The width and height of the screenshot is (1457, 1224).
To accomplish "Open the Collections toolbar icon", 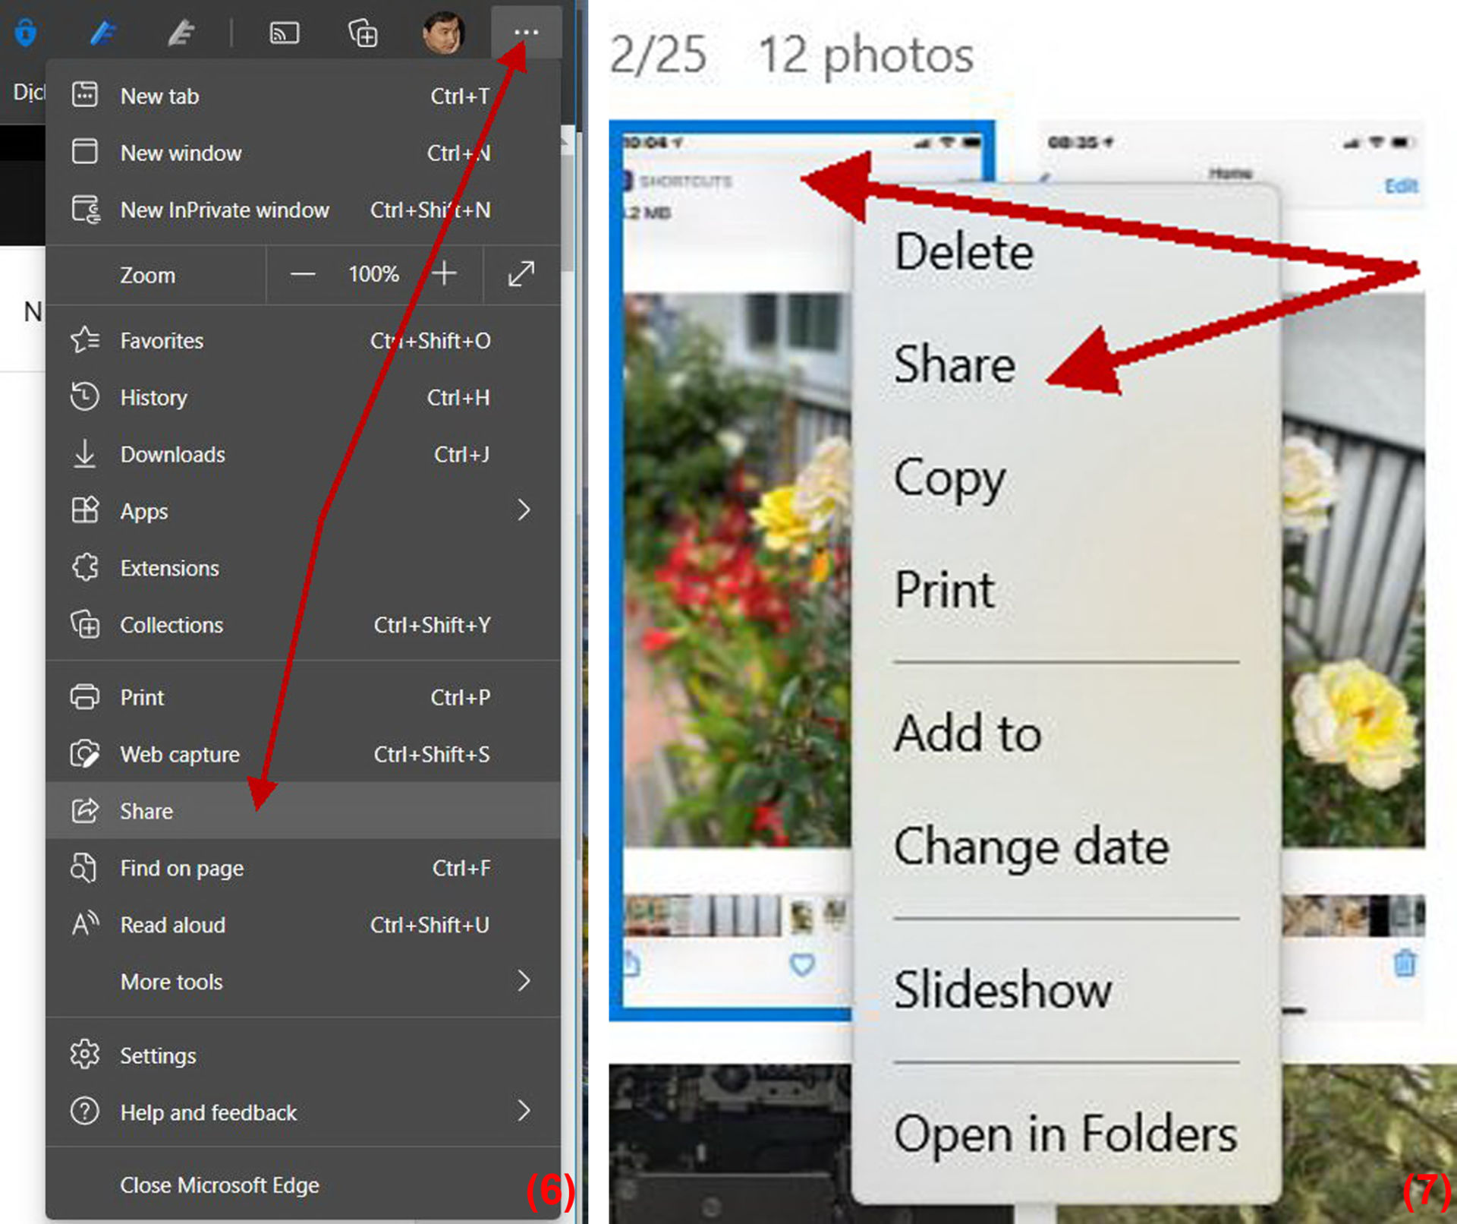I will coord(362,33).
